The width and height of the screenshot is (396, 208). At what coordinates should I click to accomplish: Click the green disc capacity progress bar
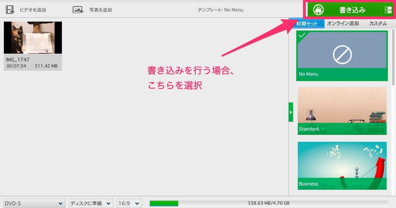point(163,203)
